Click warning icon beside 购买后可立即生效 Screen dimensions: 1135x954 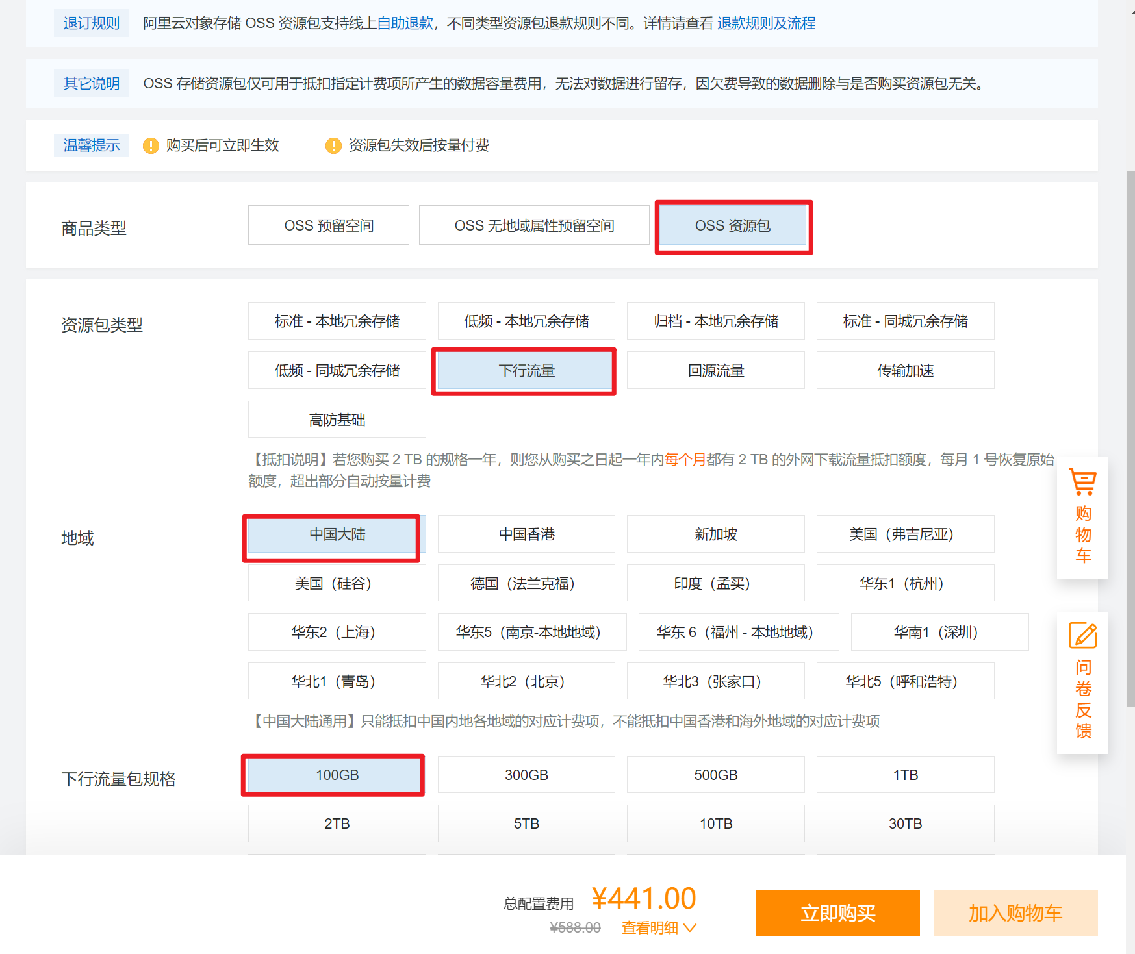pyautogui.click(x=151, y=145)
